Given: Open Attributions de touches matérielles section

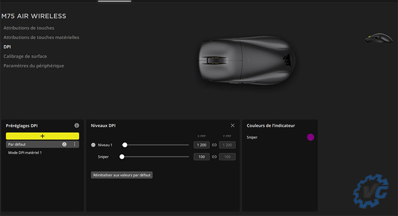Looking at the screenshot, I should (41, 37).
